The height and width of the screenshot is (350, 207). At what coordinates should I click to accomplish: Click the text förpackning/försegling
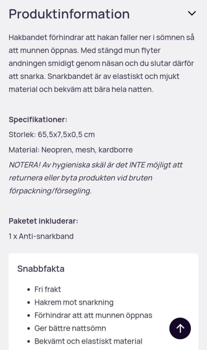click(x=50, y=191)
